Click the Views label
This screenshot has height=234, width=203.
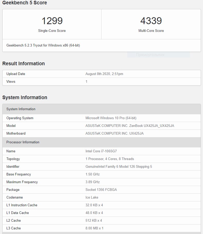pos(11,81)
